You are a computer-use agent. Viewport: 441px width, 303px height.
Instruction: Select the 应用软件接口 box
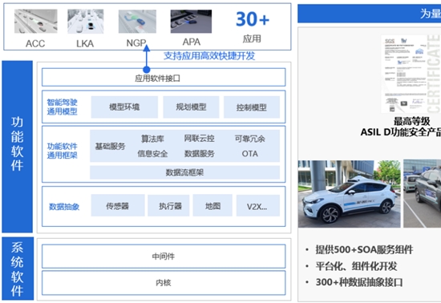[164, 77]
